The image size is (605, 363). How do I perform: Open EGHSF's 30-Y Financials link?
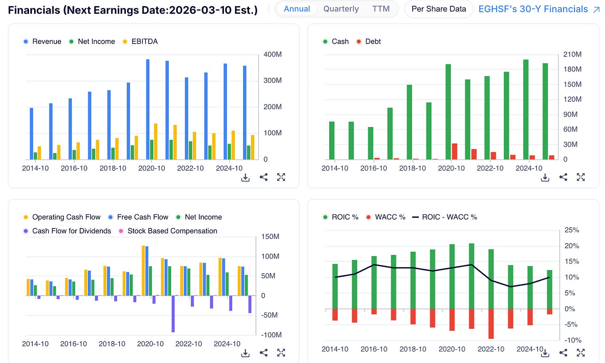(x=533, y=9)
